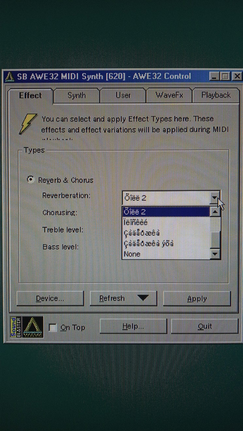
Task: Select 'Çàäåðæêà' reverb option in list
Action: point(166,233)
